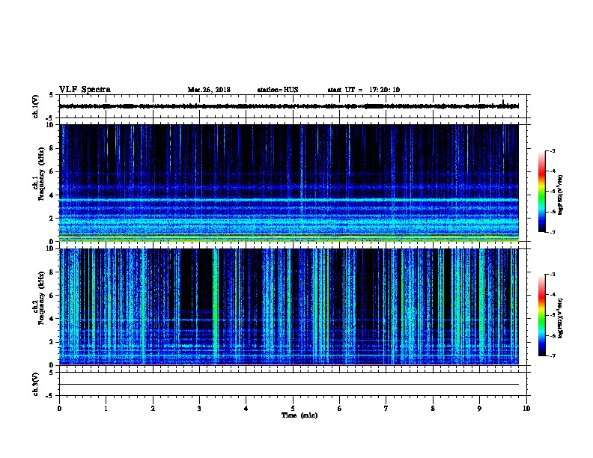Click the "-7" tick on ch.2 colorbar
This screenshot has width=593, height=458.
(x=553, y=356)
